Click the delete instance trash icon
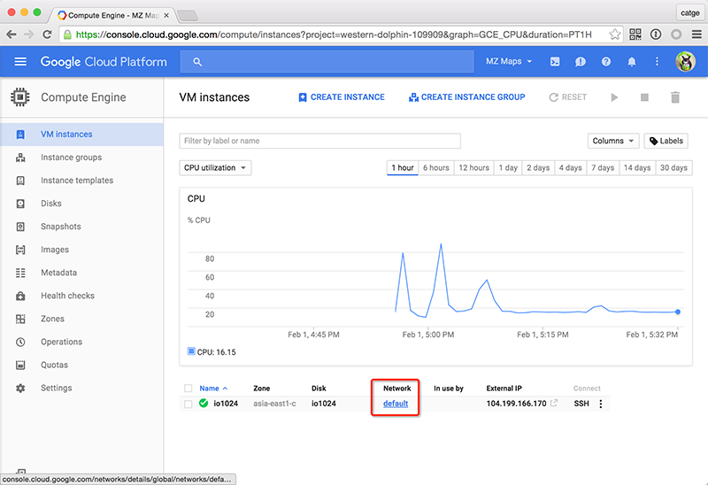708x485 pixels. tap(675, 97)
